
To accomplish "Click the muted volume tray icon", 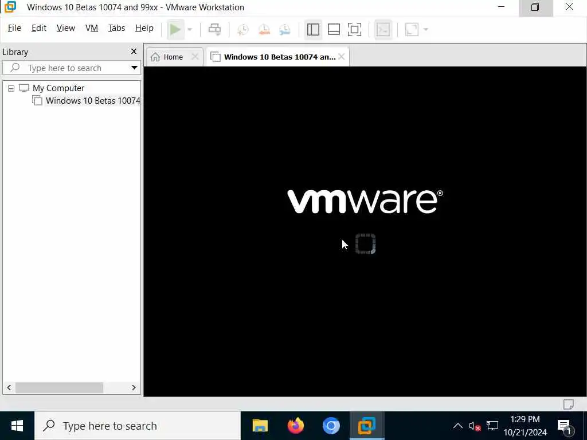I will tap(474, 426).
